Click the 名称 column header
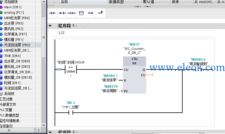Image resolution: width=225 pixels, height=134 pixels. click(84, 2)
